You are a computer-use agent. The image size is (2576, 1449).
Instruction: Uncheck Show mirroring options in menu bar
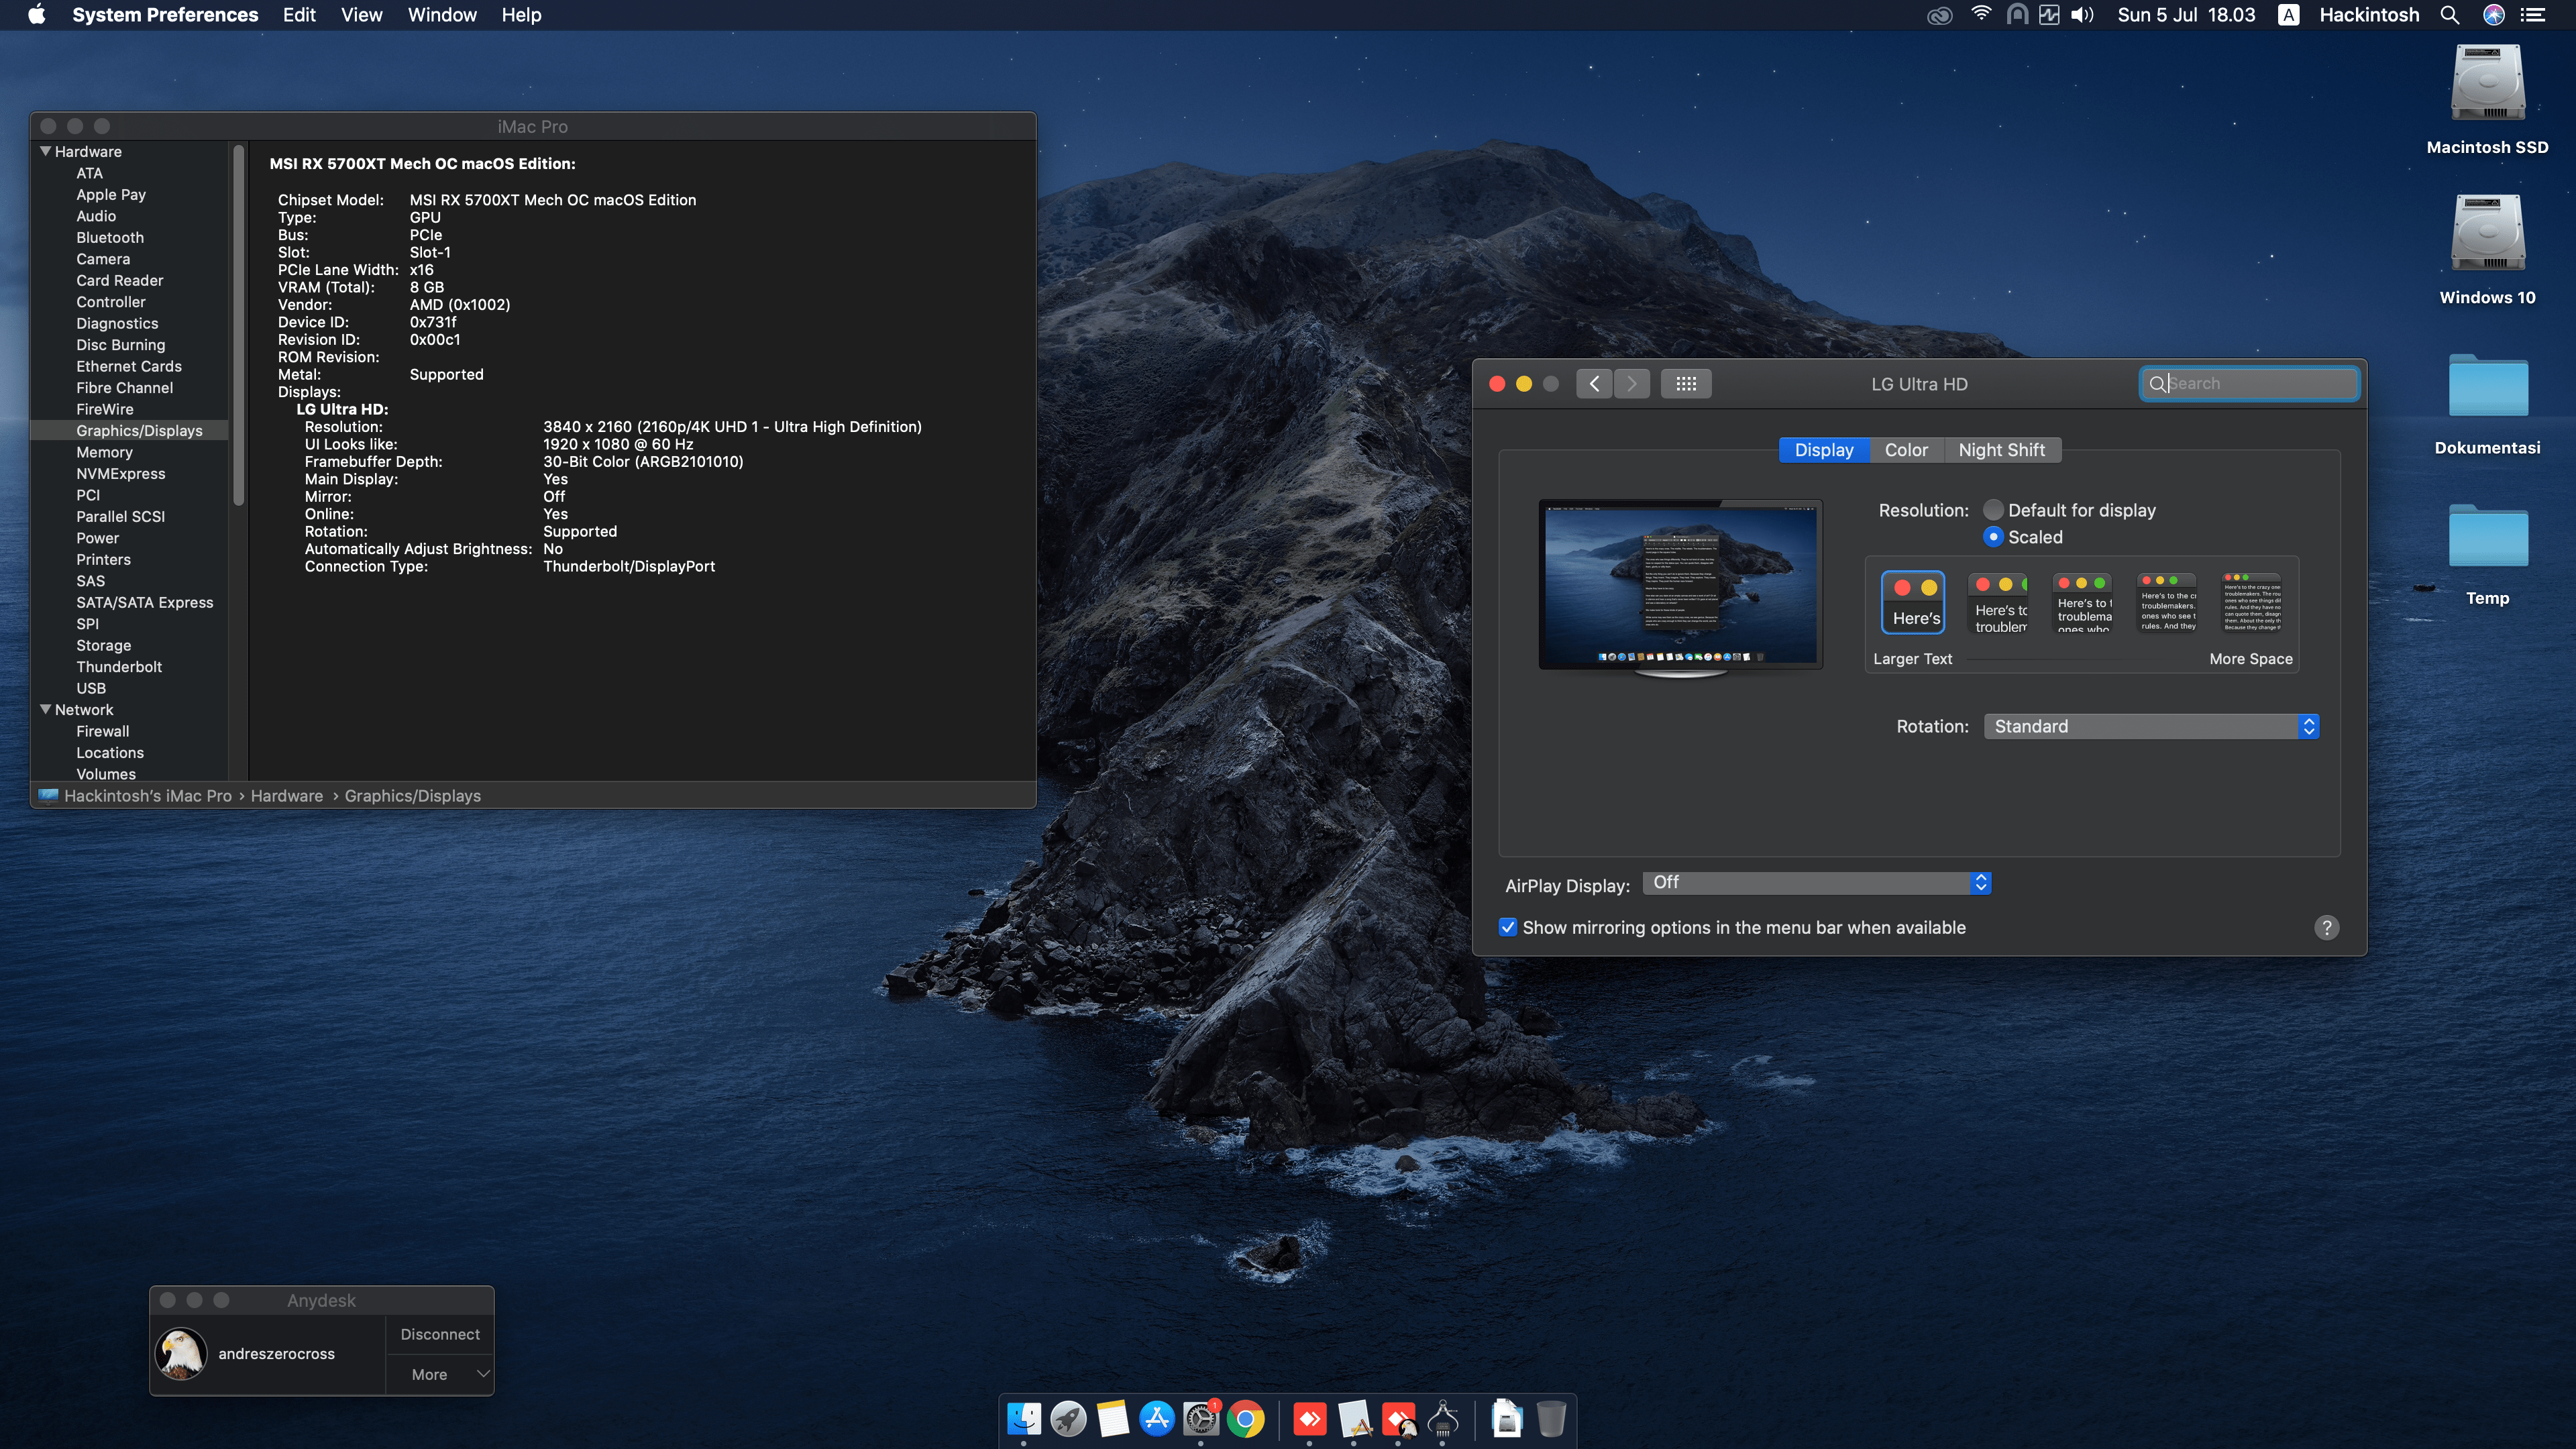tap(1508, 928)
